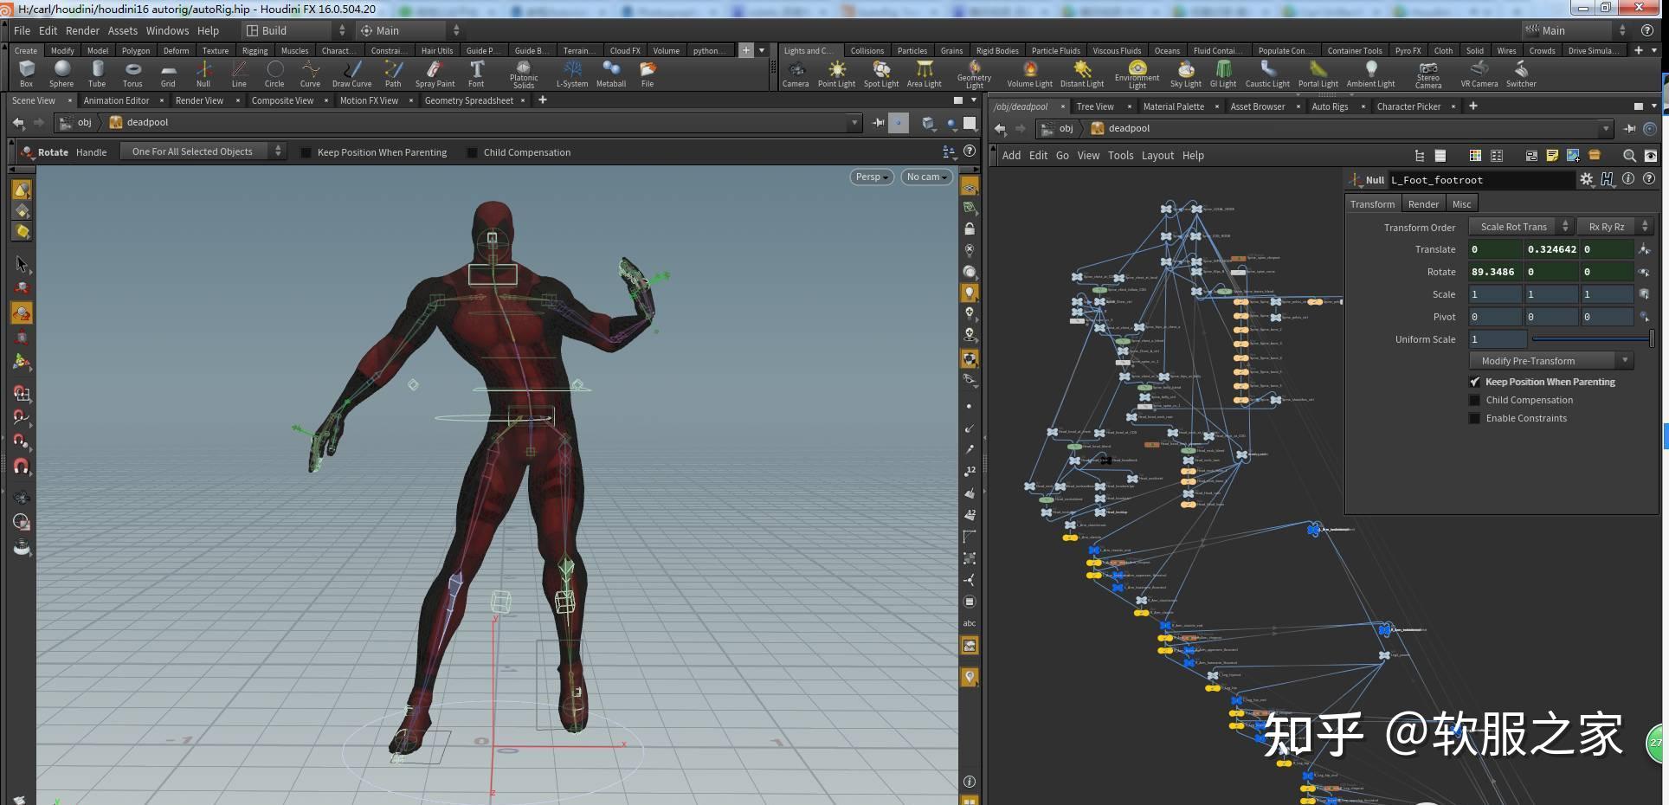Expand the Modify Pre-Transform menu
Screen dimensions: 1669x805
(x=1550, y=361)
